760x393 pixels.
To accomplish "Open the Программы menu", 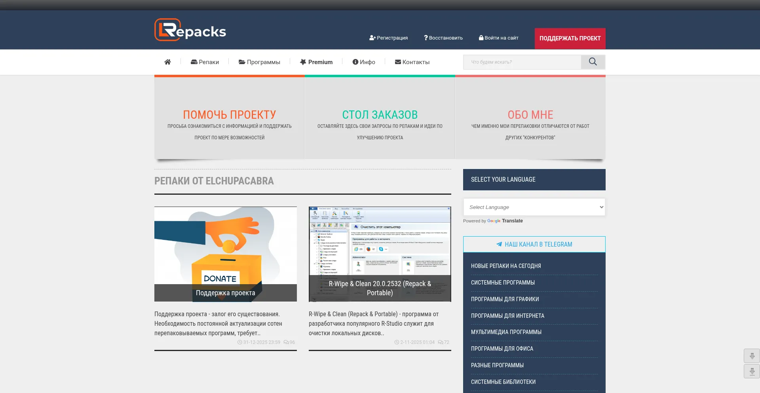I will click(259, 62).
